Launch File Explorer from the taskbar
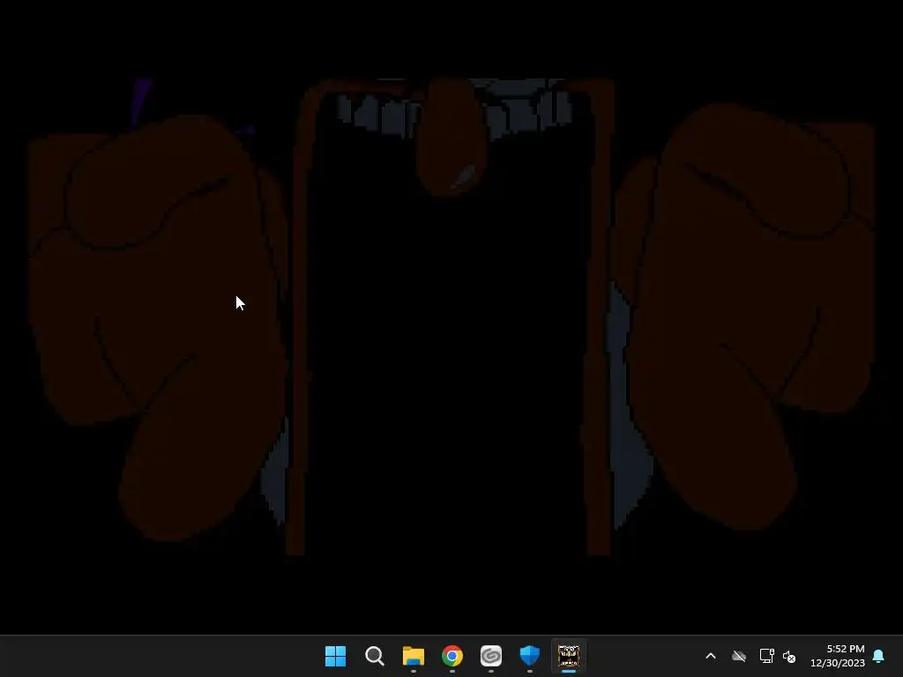The image size is (903, 677). (413, 656)
